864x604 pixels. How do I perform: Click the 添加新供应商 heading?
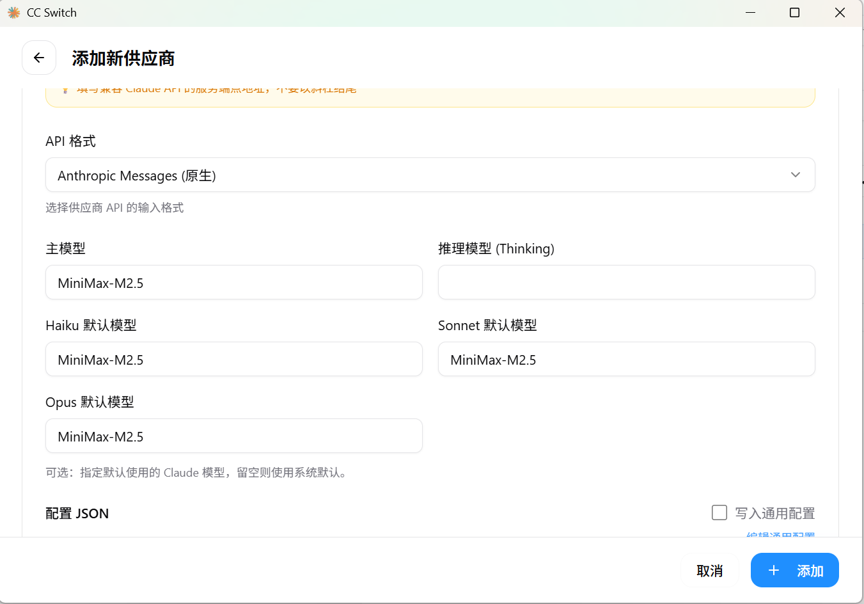pyautogui.click(x=123, y=58)
